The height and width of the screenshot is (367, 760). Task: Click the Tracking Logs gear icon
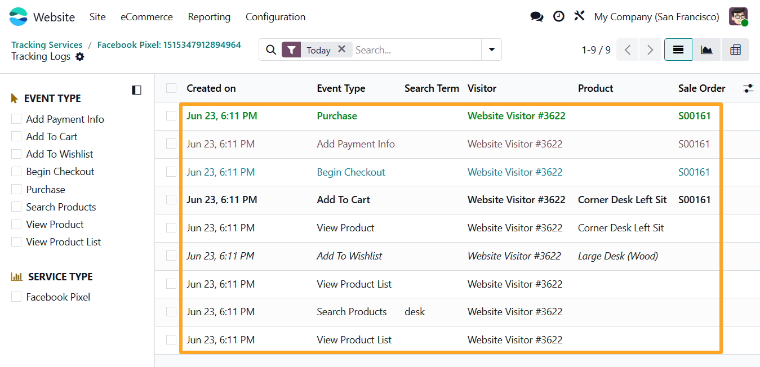point(80,57)
